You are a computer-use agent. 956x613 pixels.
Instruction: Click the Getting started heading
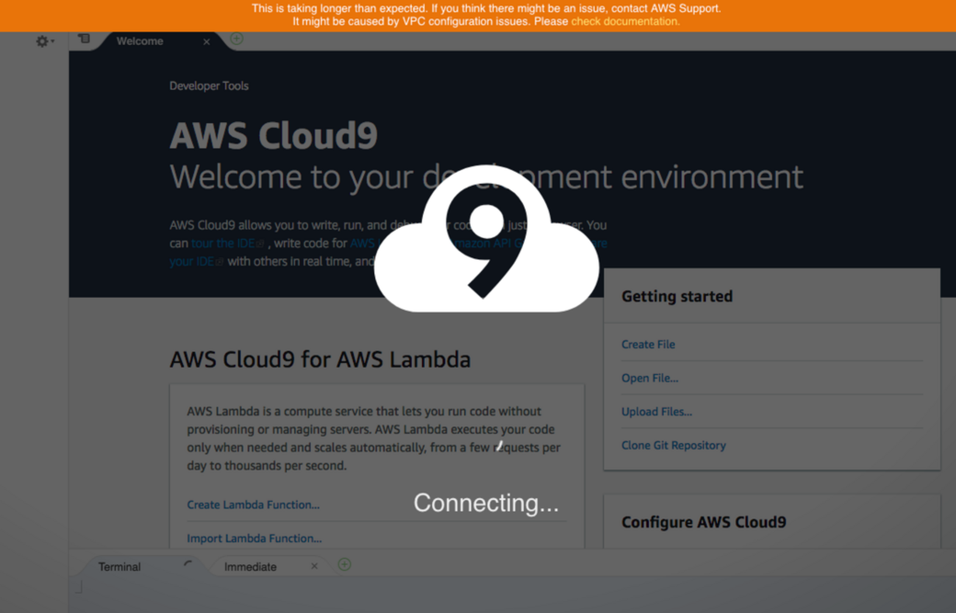point(677,296)
